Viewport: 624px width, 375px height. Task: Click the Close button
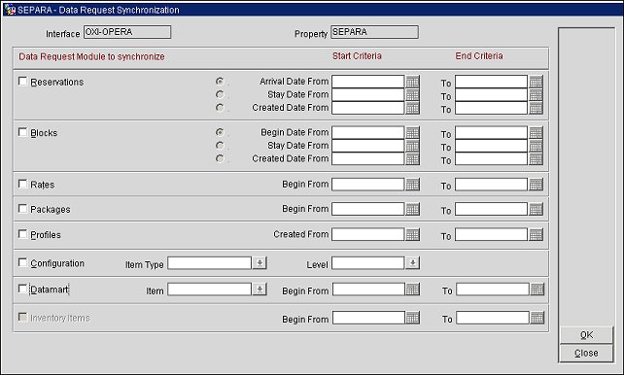click(586, 353)
